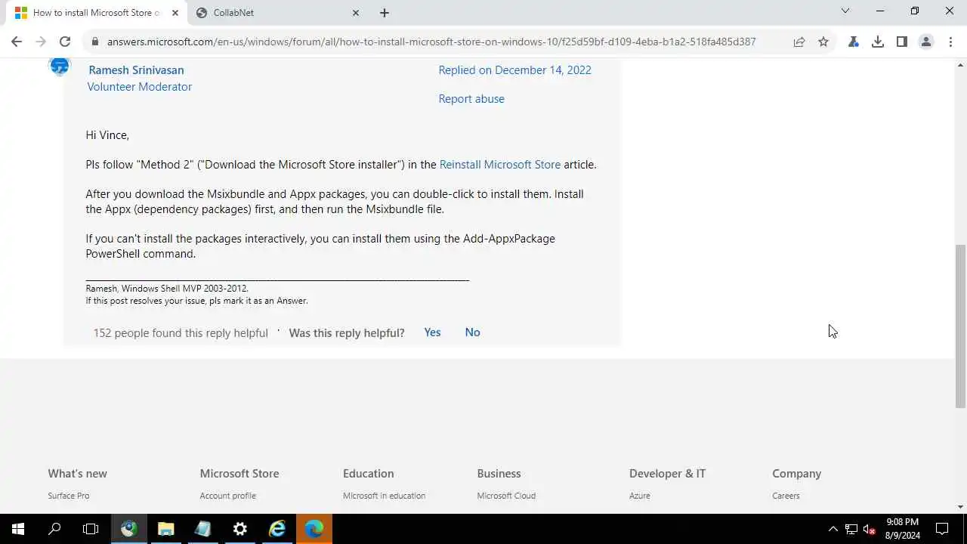This screenshot has width=967, height=544.
Task: Open Ramesh Srinivasan's profile link
Action: [136, 70]
